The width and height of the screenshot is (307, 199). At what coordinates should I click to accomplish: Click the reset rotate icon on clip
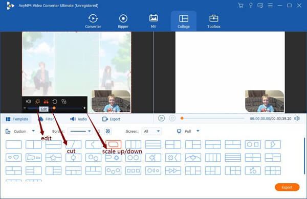tap(55, 102)
